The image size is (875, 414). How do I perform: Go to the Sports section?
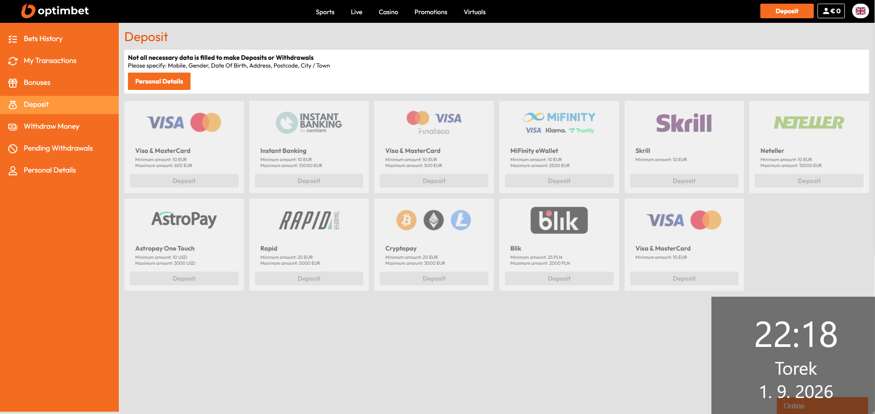pos(325,12)
